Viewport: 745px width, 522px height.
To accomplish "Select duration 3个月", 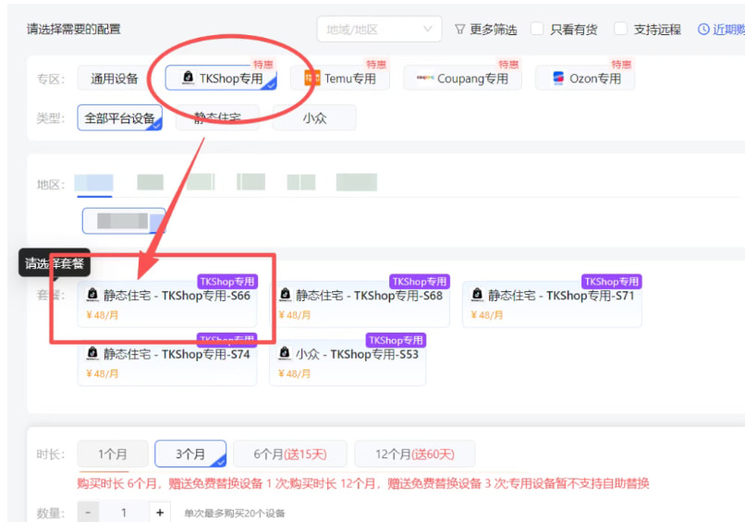I will coord(190,454).
